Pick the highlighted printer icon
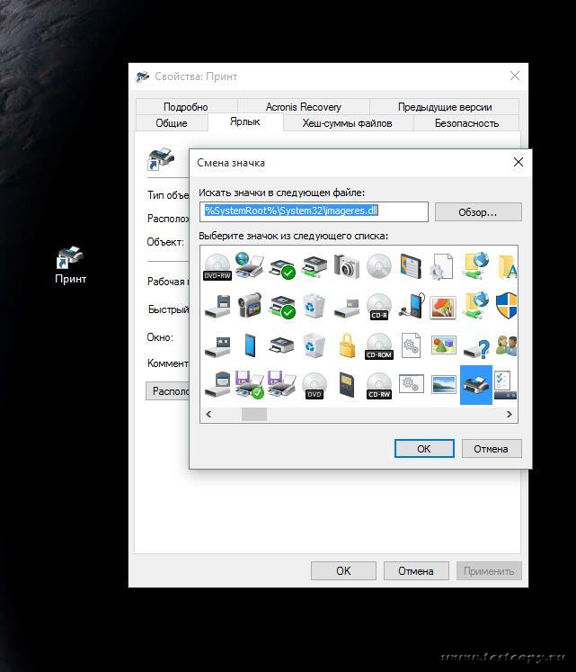 475,385
